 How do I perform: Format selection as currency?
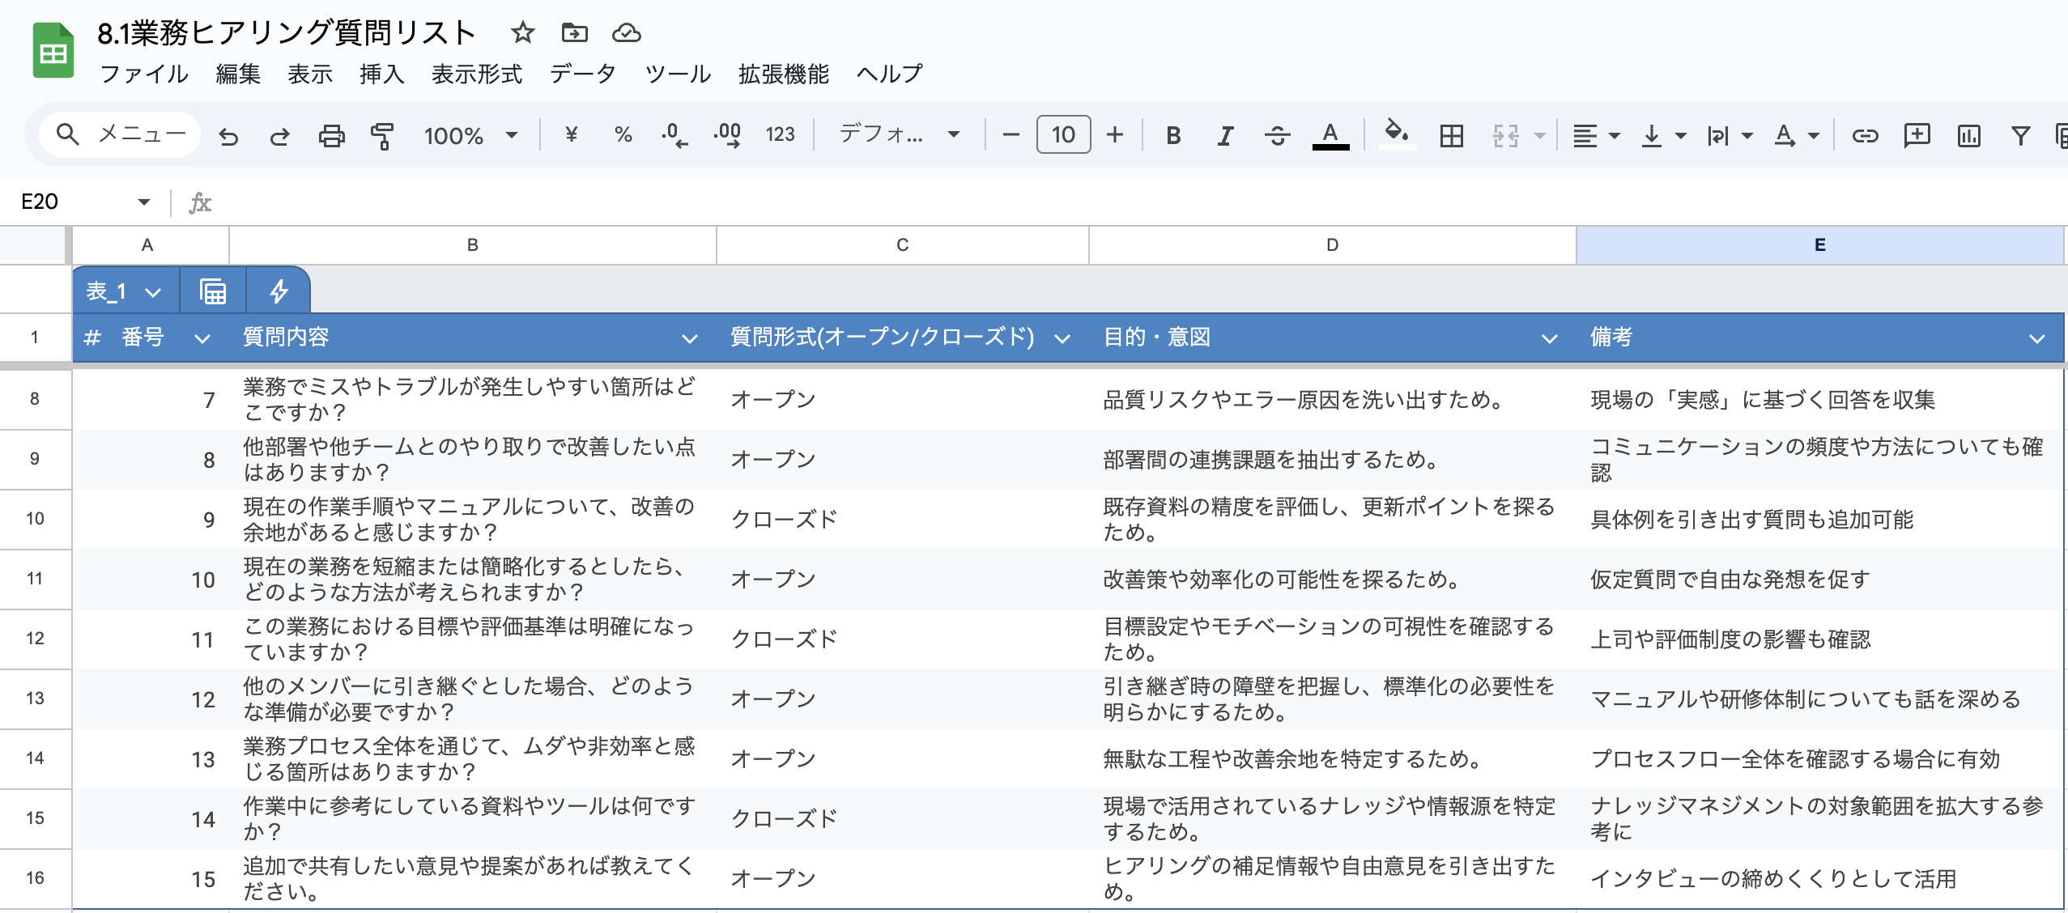572,134
